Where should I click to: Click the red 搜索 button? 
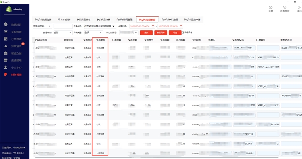point(146,33)
